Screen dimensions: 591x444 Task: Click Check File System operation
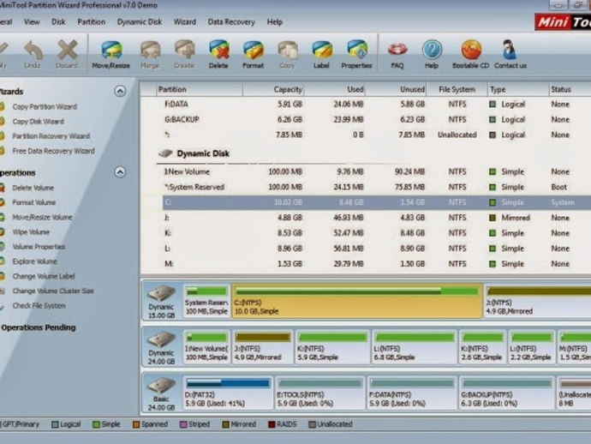click(x=39, y=305)
